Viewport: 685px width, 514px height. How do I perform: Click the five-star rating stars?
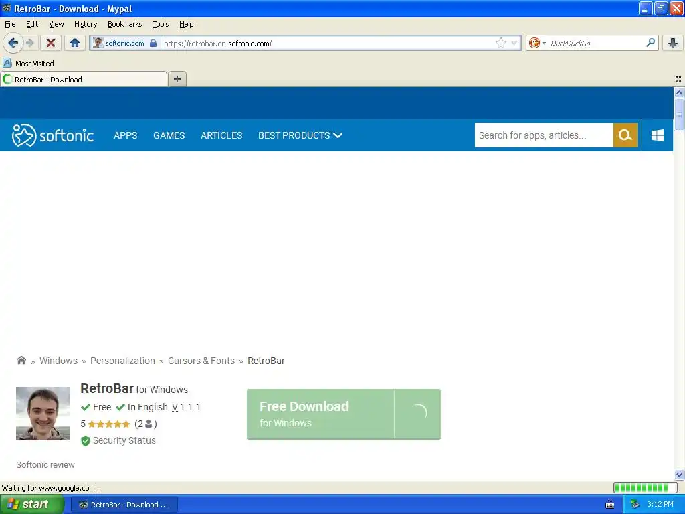click(x=109, y=424)
